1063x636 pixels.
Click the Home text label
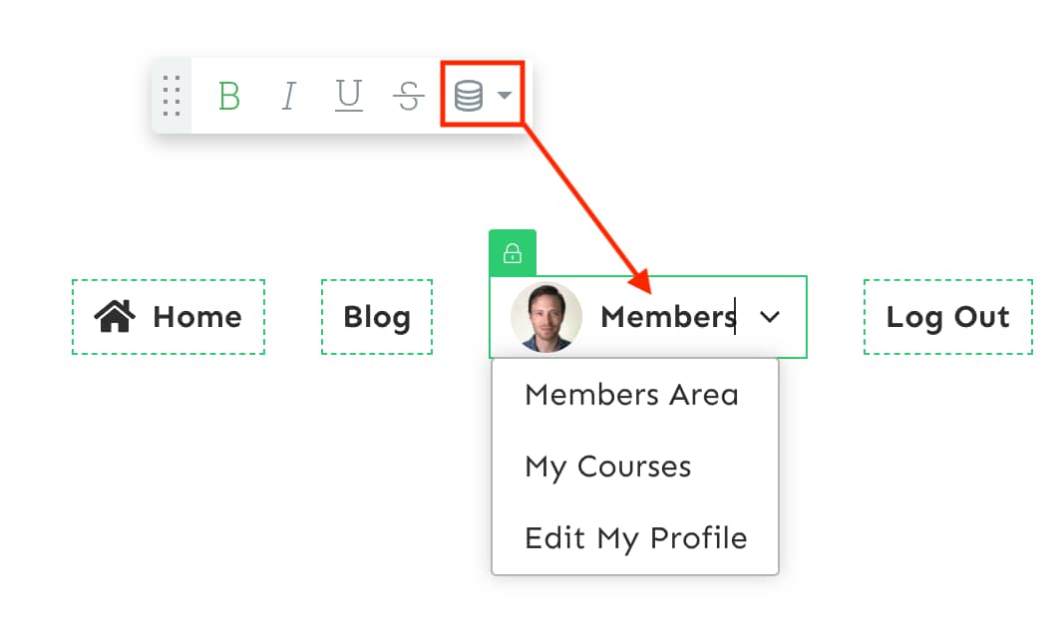[196, 317]
